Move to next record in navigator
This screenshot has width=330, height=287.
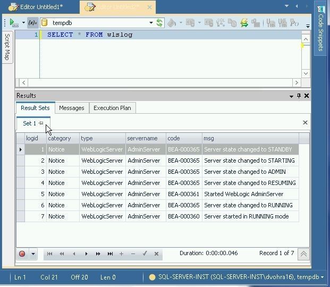click(86, 254)
